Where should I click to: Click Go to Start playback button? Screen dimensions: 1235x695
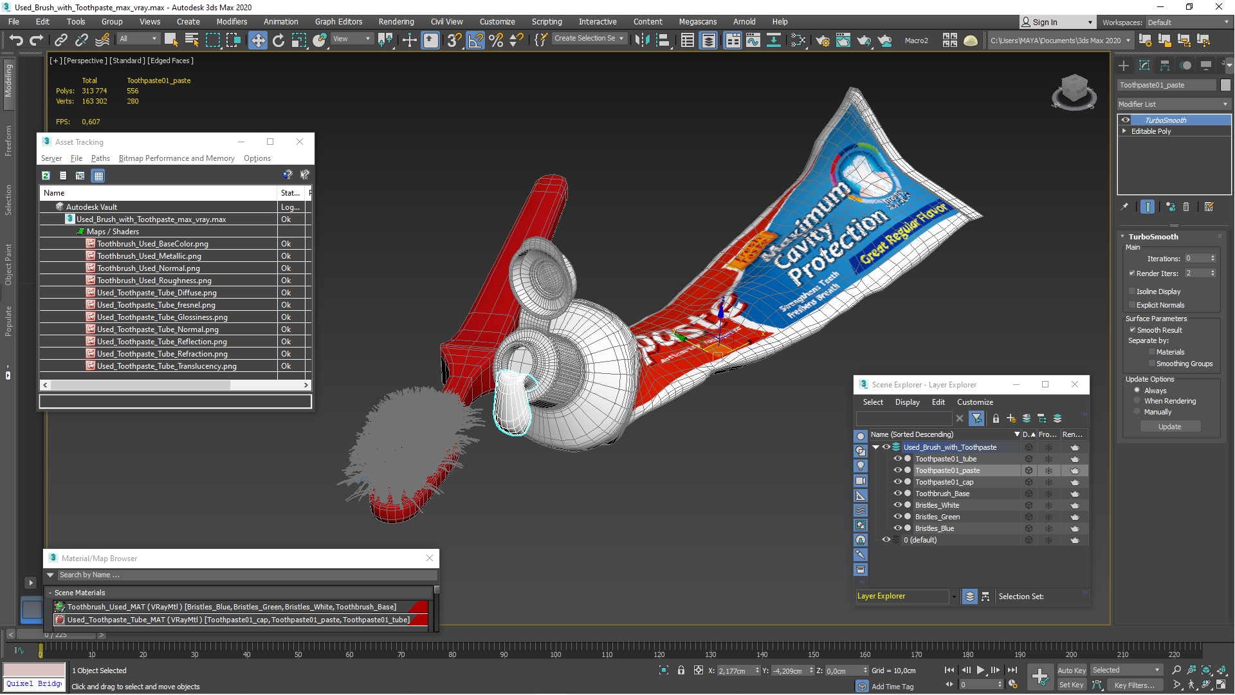pos(949,670)
